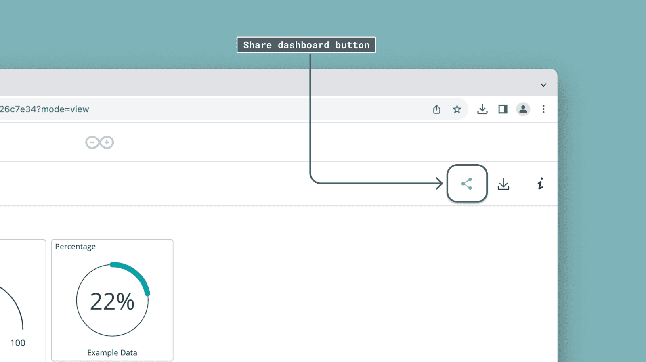
Task: Open the dashboard info icon
Action: pyautogui.click(x=540, y=184)
